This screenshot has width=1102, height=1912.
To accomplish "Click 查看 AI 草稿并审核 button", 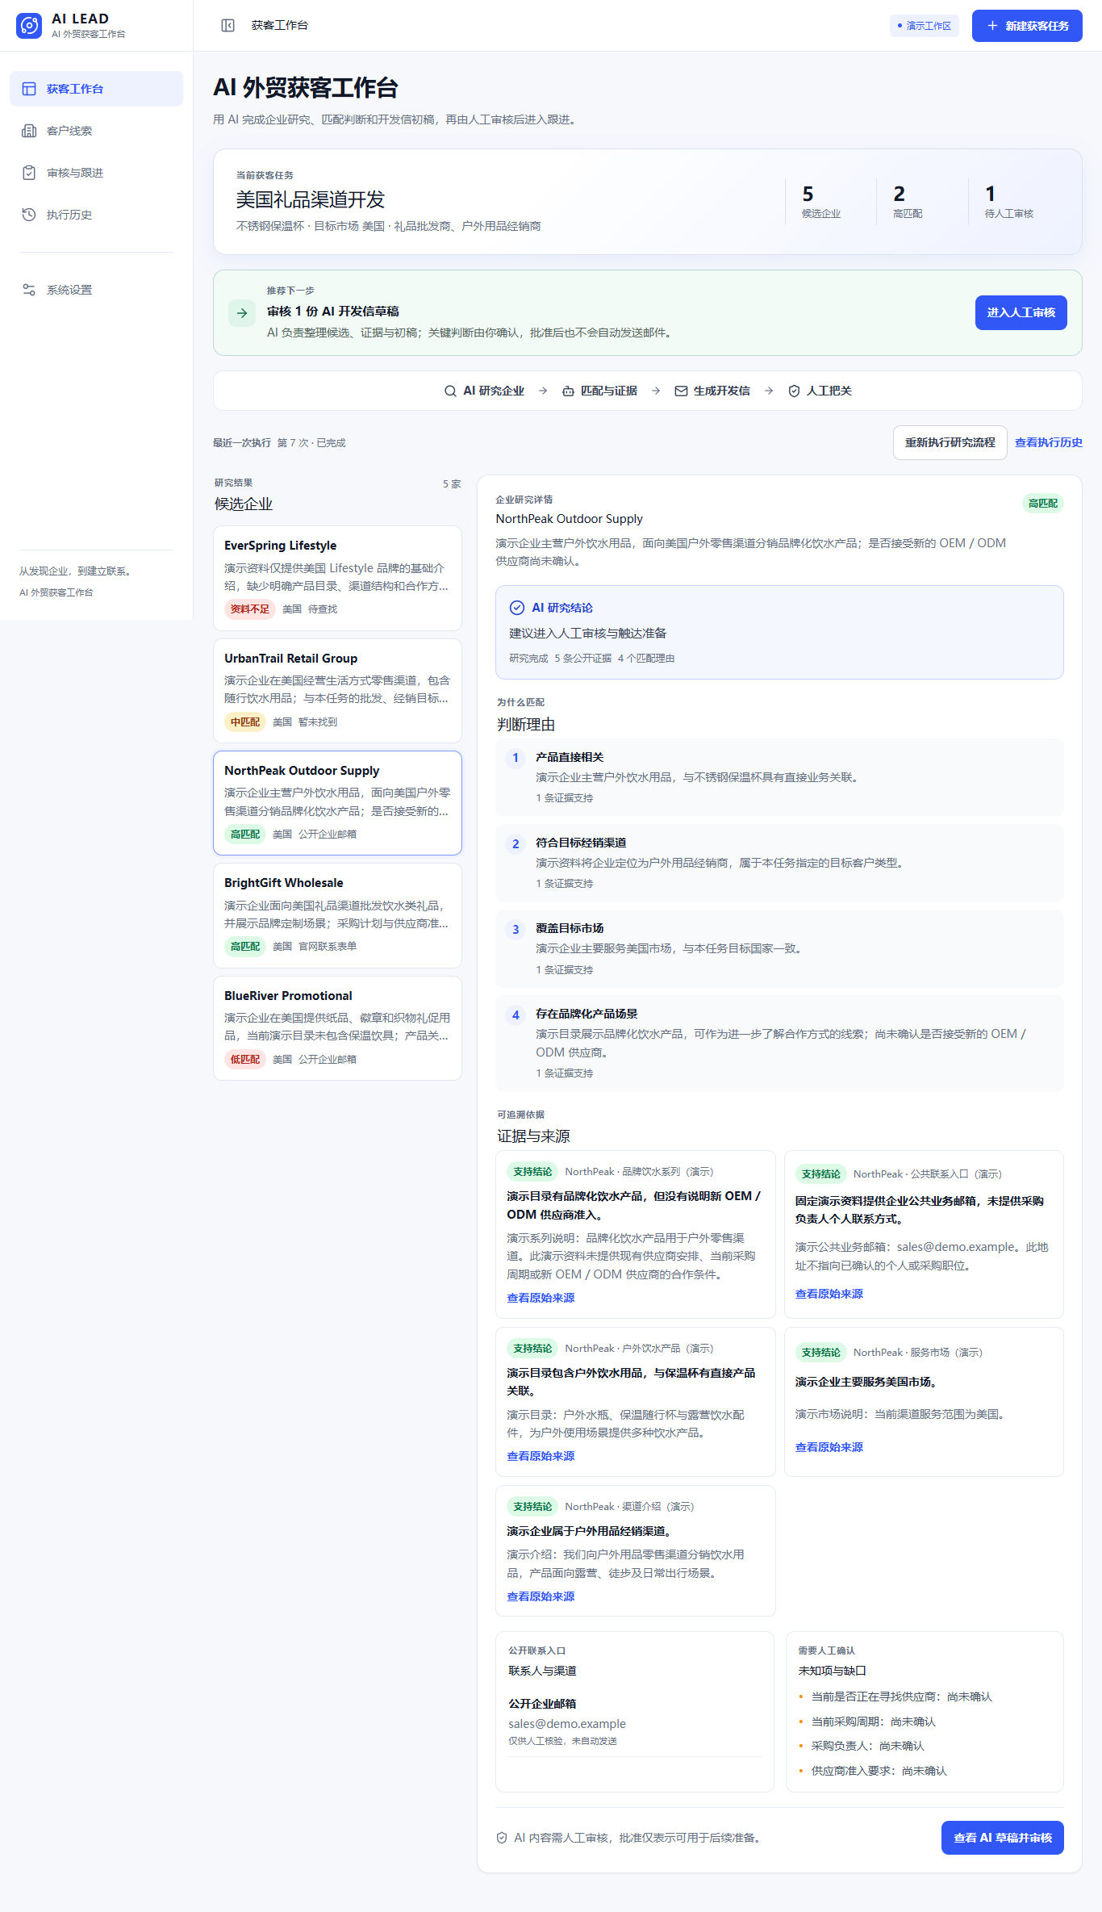I will 1002,1838.
